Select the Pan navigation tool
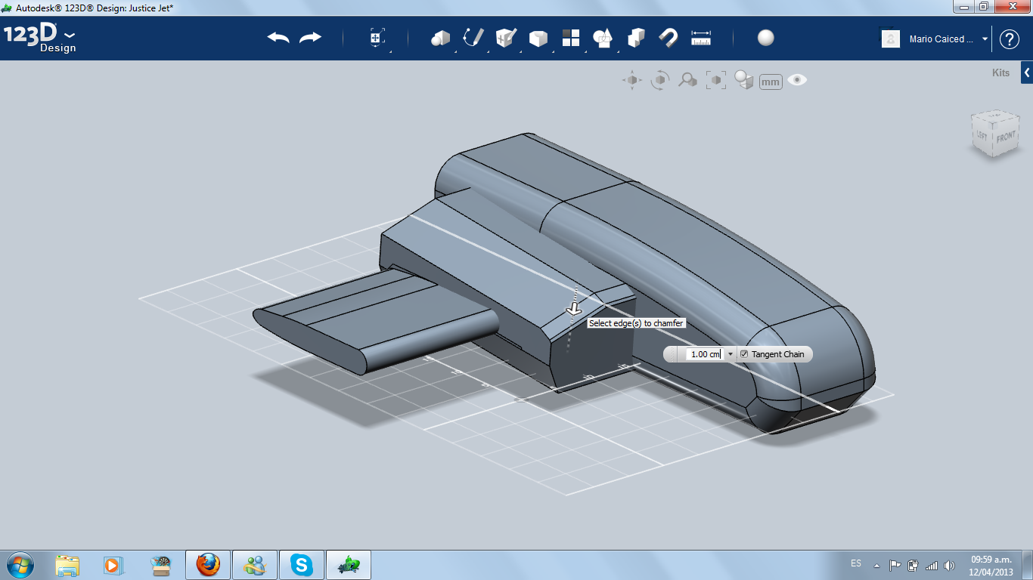The width and height of the screenshot is (1033, 580). click(x=632, y=80)
